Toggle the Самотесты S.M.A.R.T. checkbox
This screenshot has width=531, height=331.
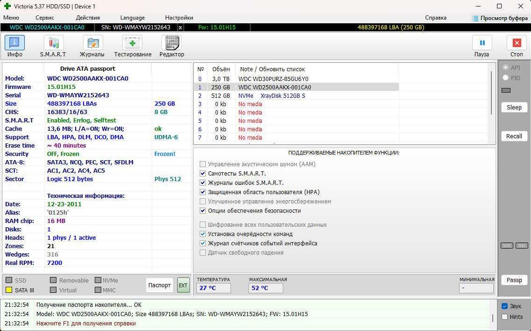pos(203,173)
